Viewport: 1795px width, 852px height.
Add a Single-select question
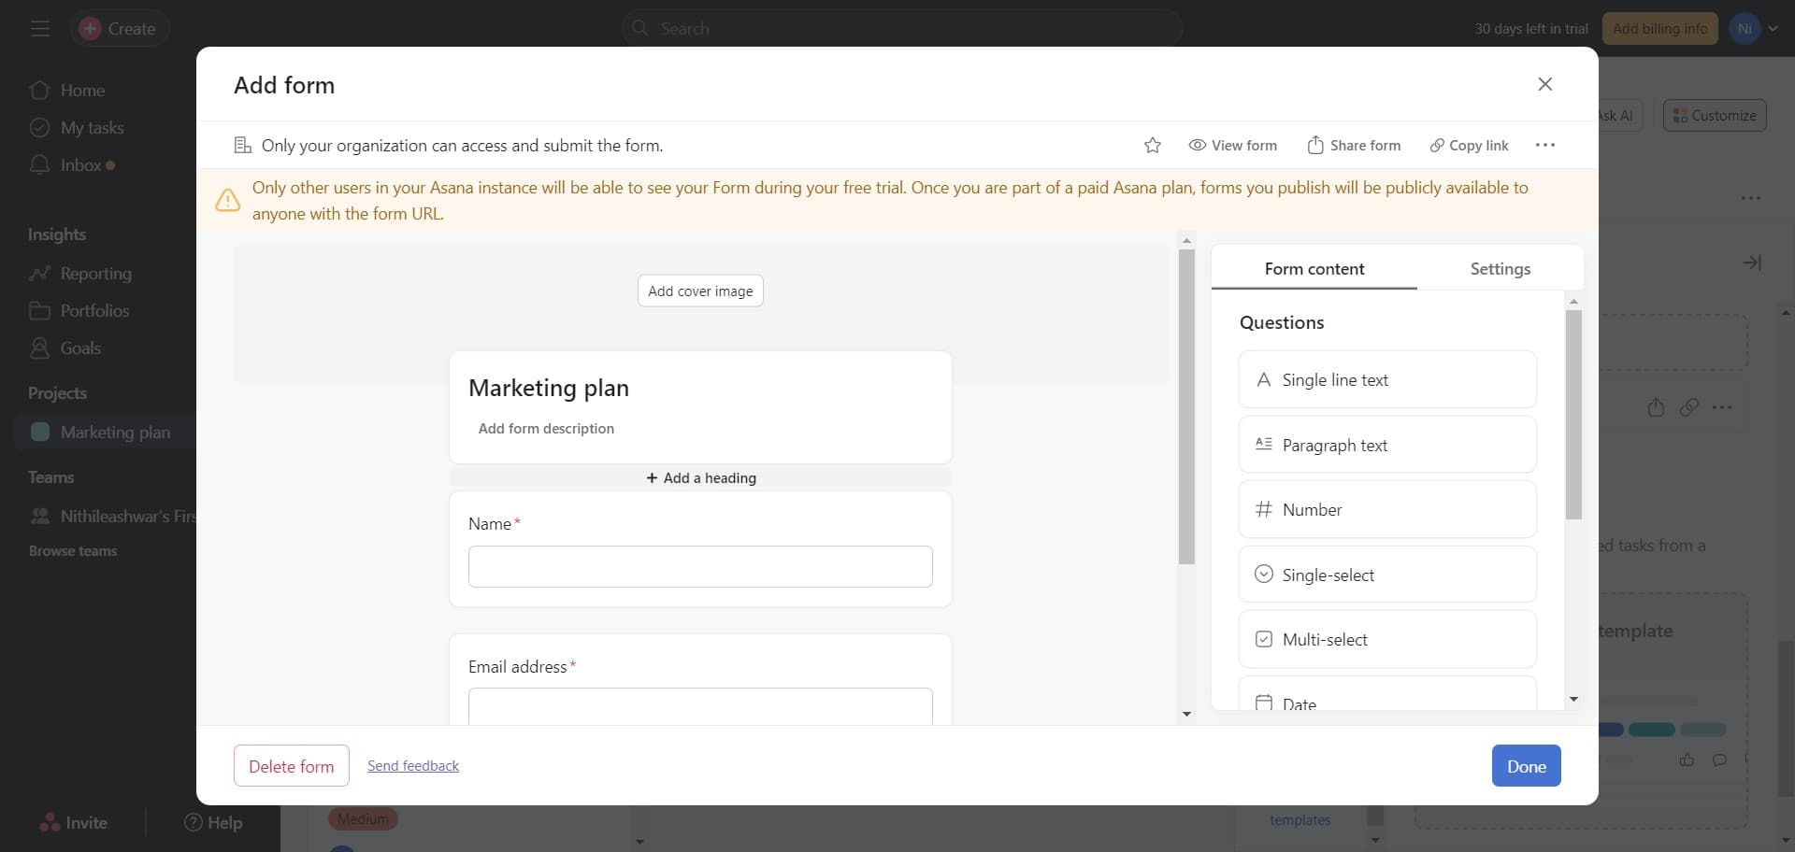(1386, 575)
